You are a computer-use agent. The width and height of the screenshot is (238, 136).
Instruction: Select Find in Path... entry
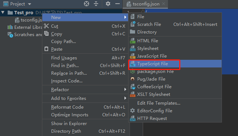click(85, 66)
